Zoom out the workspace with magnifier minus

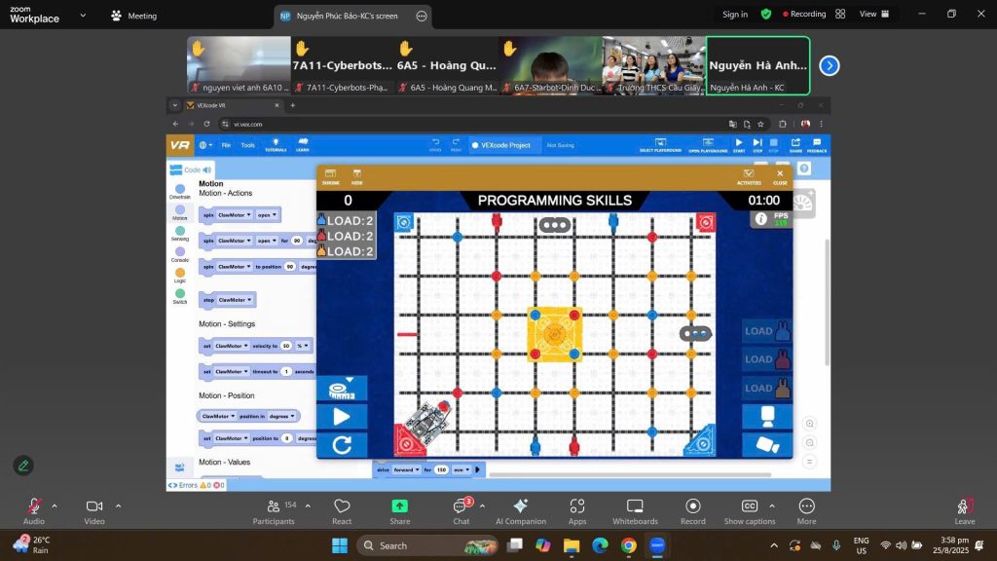coord(809,443)
